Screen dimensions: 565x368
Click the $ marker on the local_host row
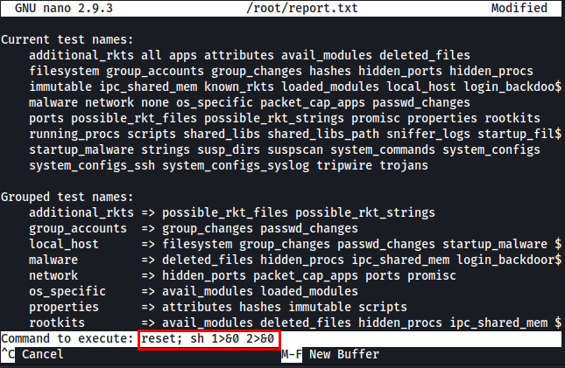[x=558, y=244]
